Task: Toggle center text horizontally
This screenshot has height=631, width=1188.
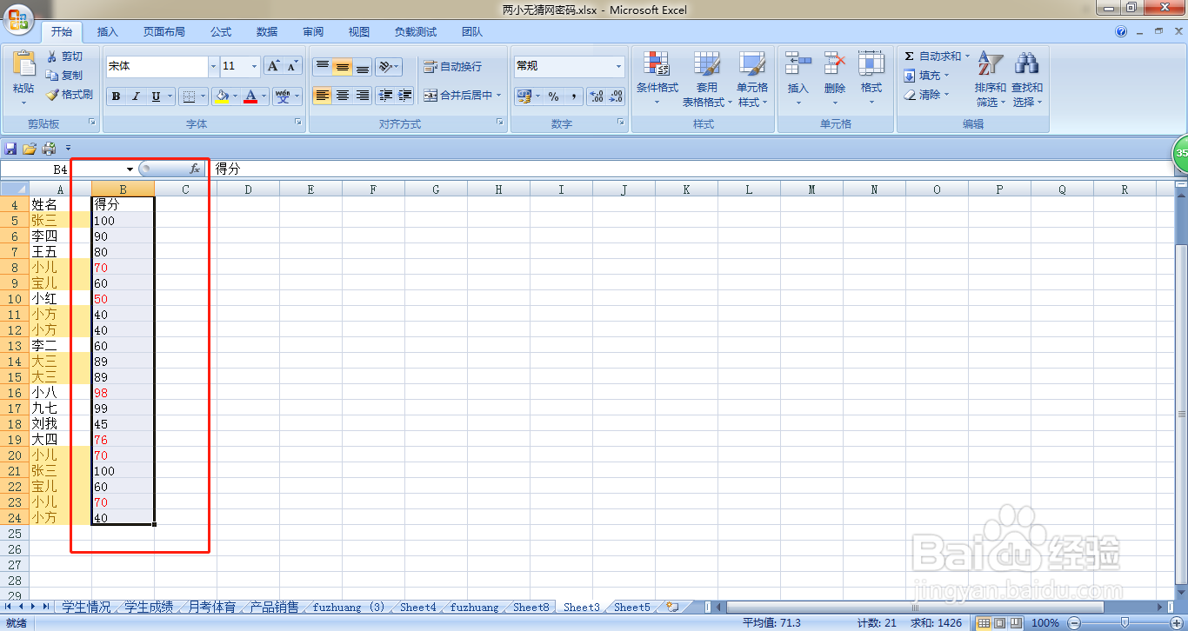Action: (342, 96)
